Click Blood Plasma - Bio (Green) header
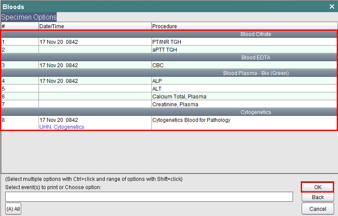This screenshot has height=216, width=338. (169, 73)
